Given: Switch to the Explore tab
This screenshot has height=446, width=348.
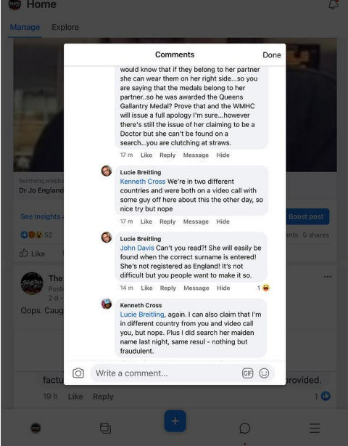Looking at the screenshot, I should click(65, 28).
